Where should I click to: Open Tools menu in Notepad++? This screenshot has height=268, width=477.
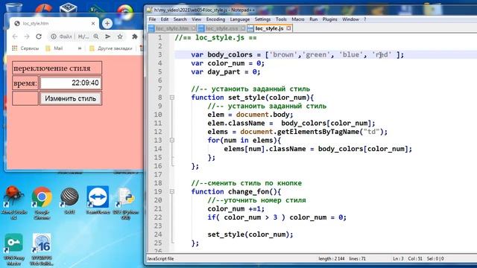click(281, 19)
